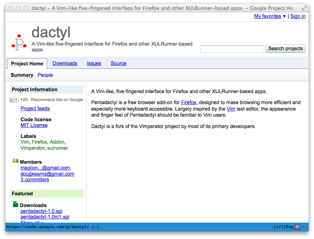Click the Members people icon
Viewport: 314px width, 239px height.
pyautogui.click(x=16, y=161)
